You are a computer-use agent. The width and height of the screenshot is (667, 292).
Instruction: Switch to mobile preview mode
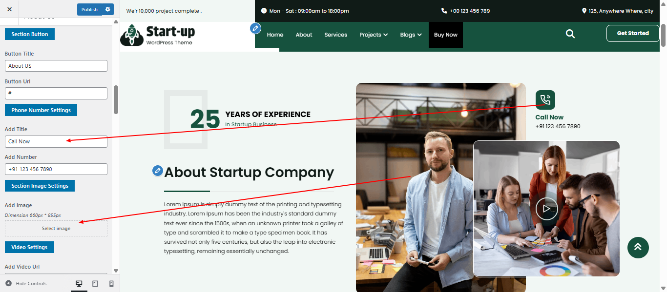pos(111,284)
